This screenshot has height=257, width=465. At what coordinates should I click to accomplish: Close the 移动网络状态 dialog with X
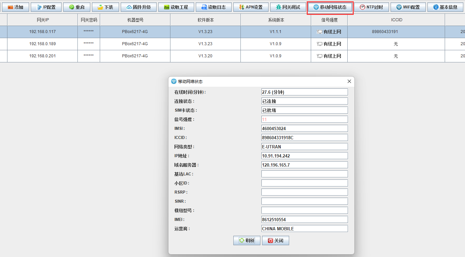click(349, 81)
